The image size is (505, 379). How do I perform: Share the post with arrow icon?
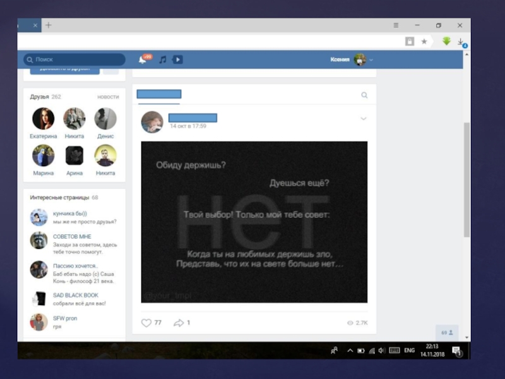click(x=179, y=323)
